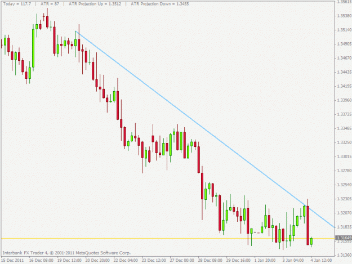Screen dimensions: 352x264
Task: Click the '4 Jan 12:00' time axis label
Action: [x=321, y=261]
